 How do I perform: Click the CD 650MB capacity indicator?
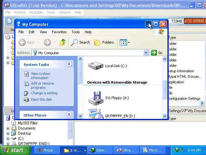coord(195,21)
